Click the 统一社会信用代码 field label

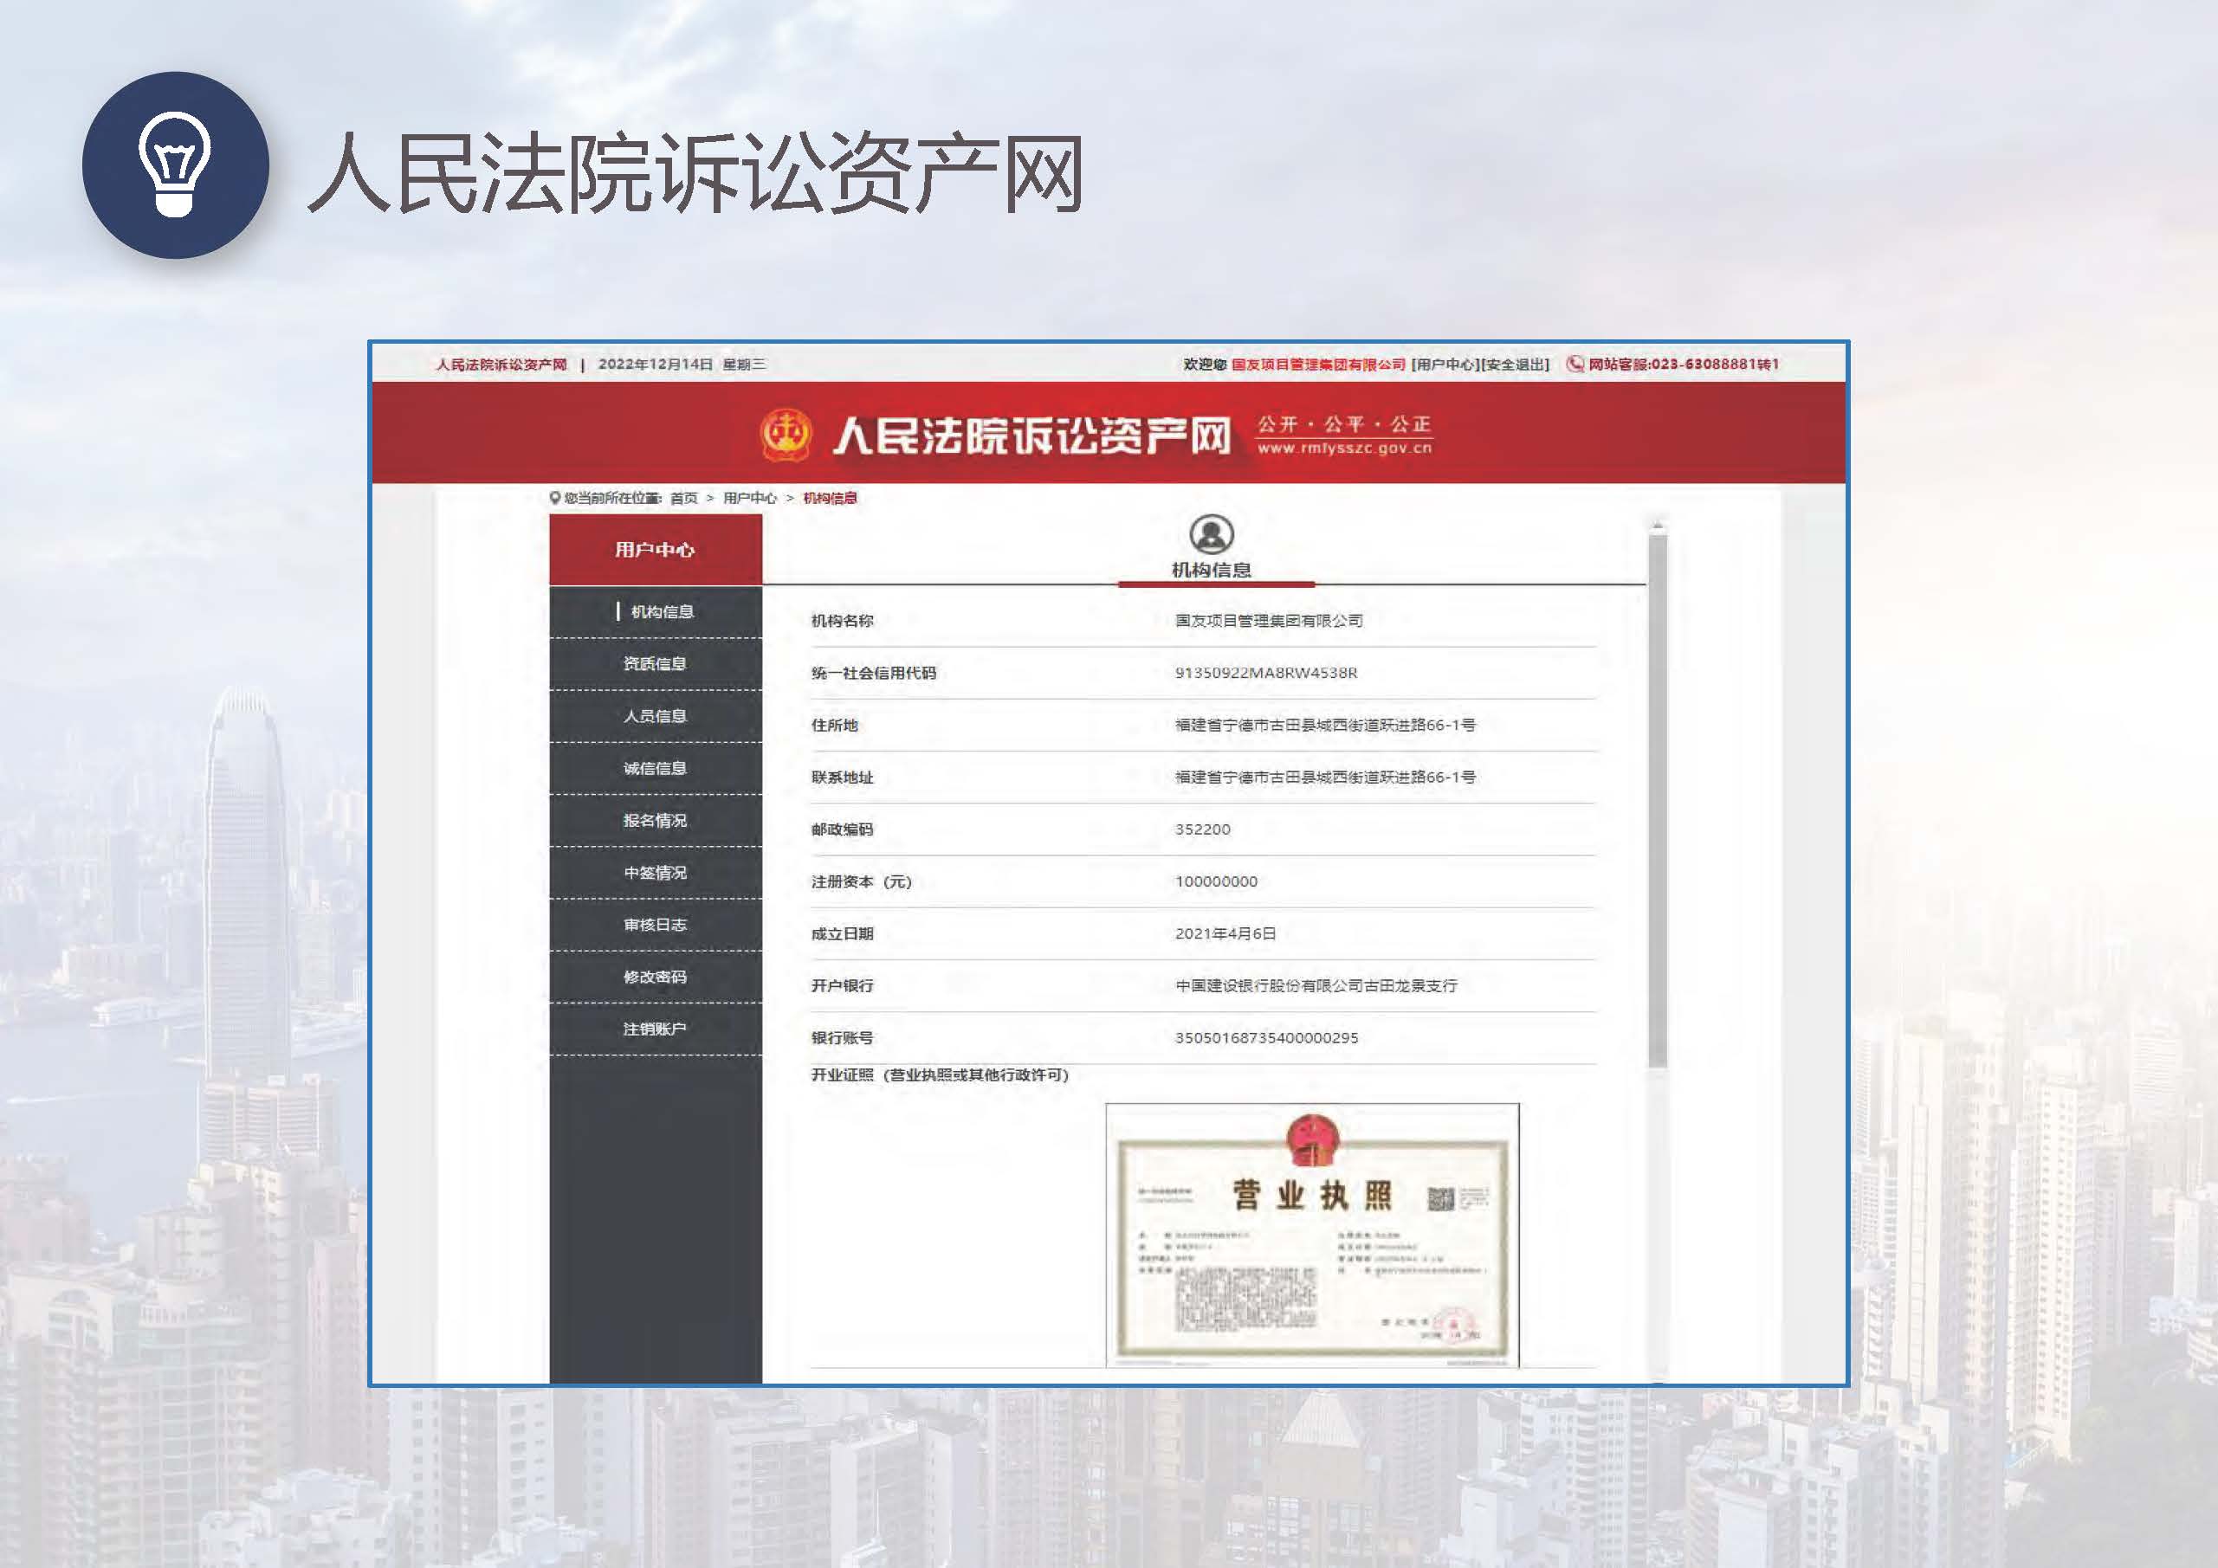[873, 673]
